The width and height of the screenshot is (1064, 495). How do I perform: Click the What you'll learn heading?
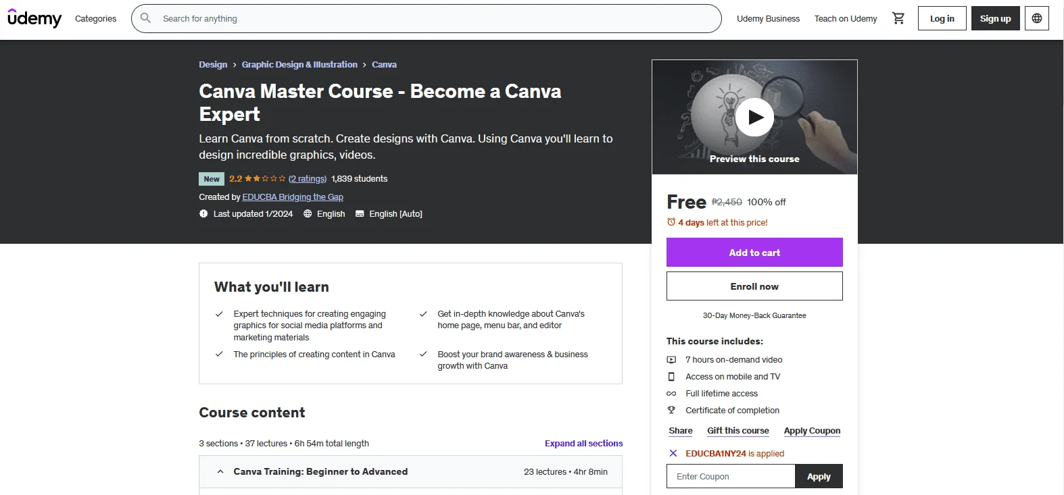coord(272,287)
